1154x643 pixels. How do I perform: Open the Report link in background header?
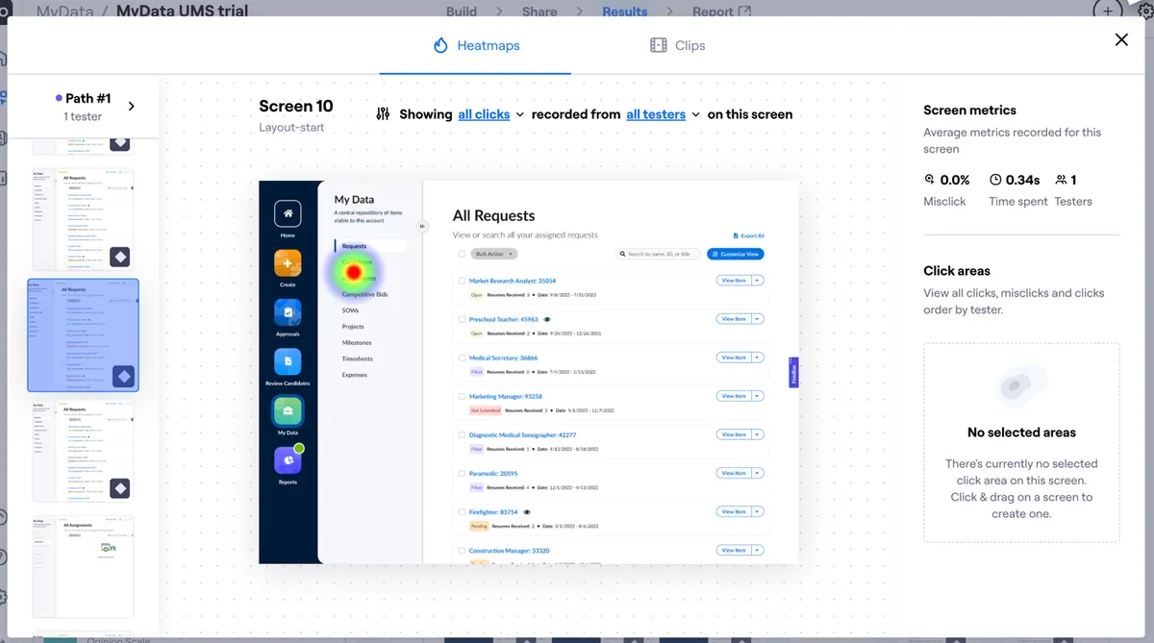[x=722, y=12]
